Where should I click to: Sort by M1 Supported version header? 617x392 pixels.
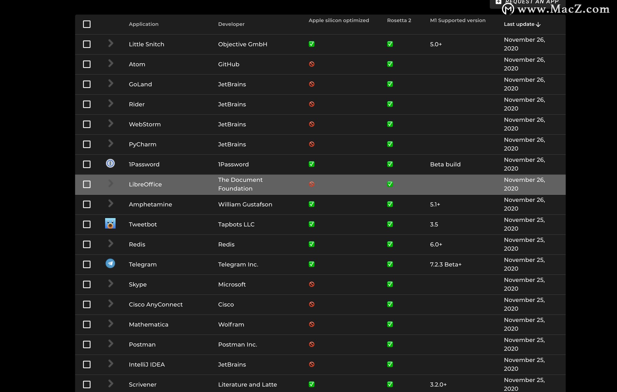(458, 20)
